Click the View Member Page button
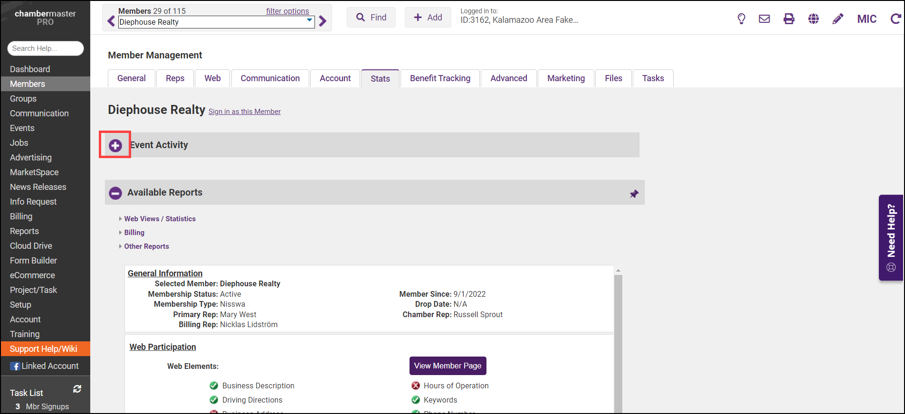The height and width of the screenshot is (414, 905). click(448, 366)
